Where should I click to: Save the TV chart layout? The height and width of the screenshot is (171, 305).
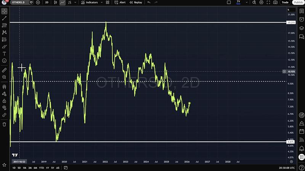point(239,2)
